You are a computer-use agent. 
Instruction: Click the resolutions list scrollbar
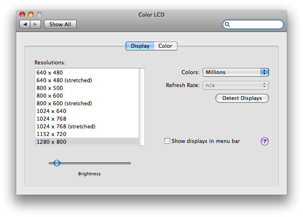pos(142,107)
